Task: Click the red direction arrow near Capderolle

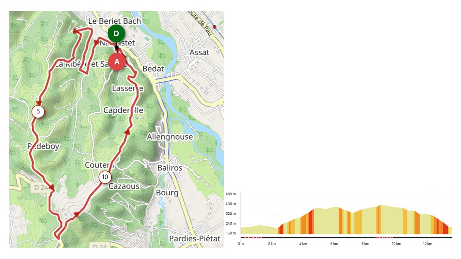Action: pyautogui.click(x=127, y=132)
